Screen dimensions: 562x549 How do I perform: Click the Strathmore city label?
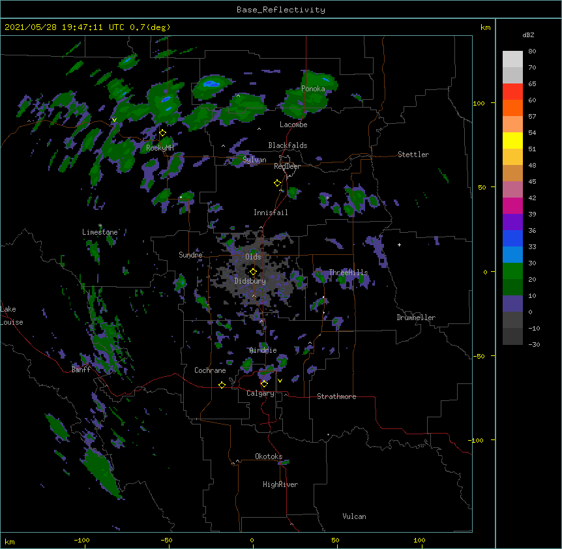point(336,396)
